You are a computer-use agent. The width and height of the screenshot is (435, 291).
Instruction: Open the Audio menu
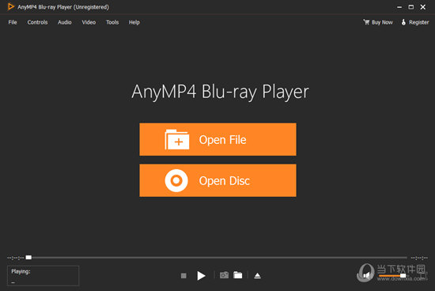65,22
